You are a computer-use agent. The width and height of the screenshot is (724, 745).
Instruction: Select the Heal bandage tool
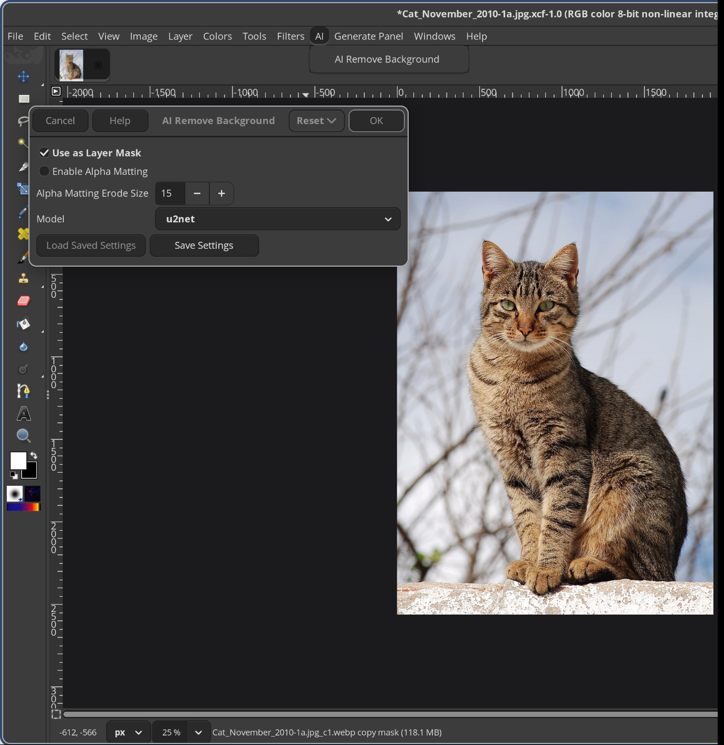click(x=23, y=234)
